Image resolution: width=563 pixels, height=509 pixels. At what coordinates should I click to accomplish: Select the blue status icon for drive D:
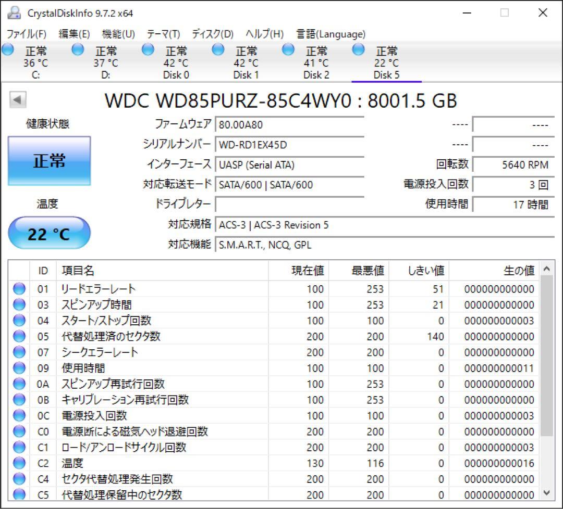point(78,49)
